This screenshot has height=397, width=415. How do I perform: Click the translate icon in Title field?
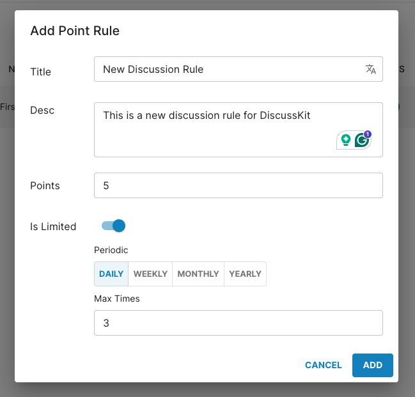[x=370, y=70]
